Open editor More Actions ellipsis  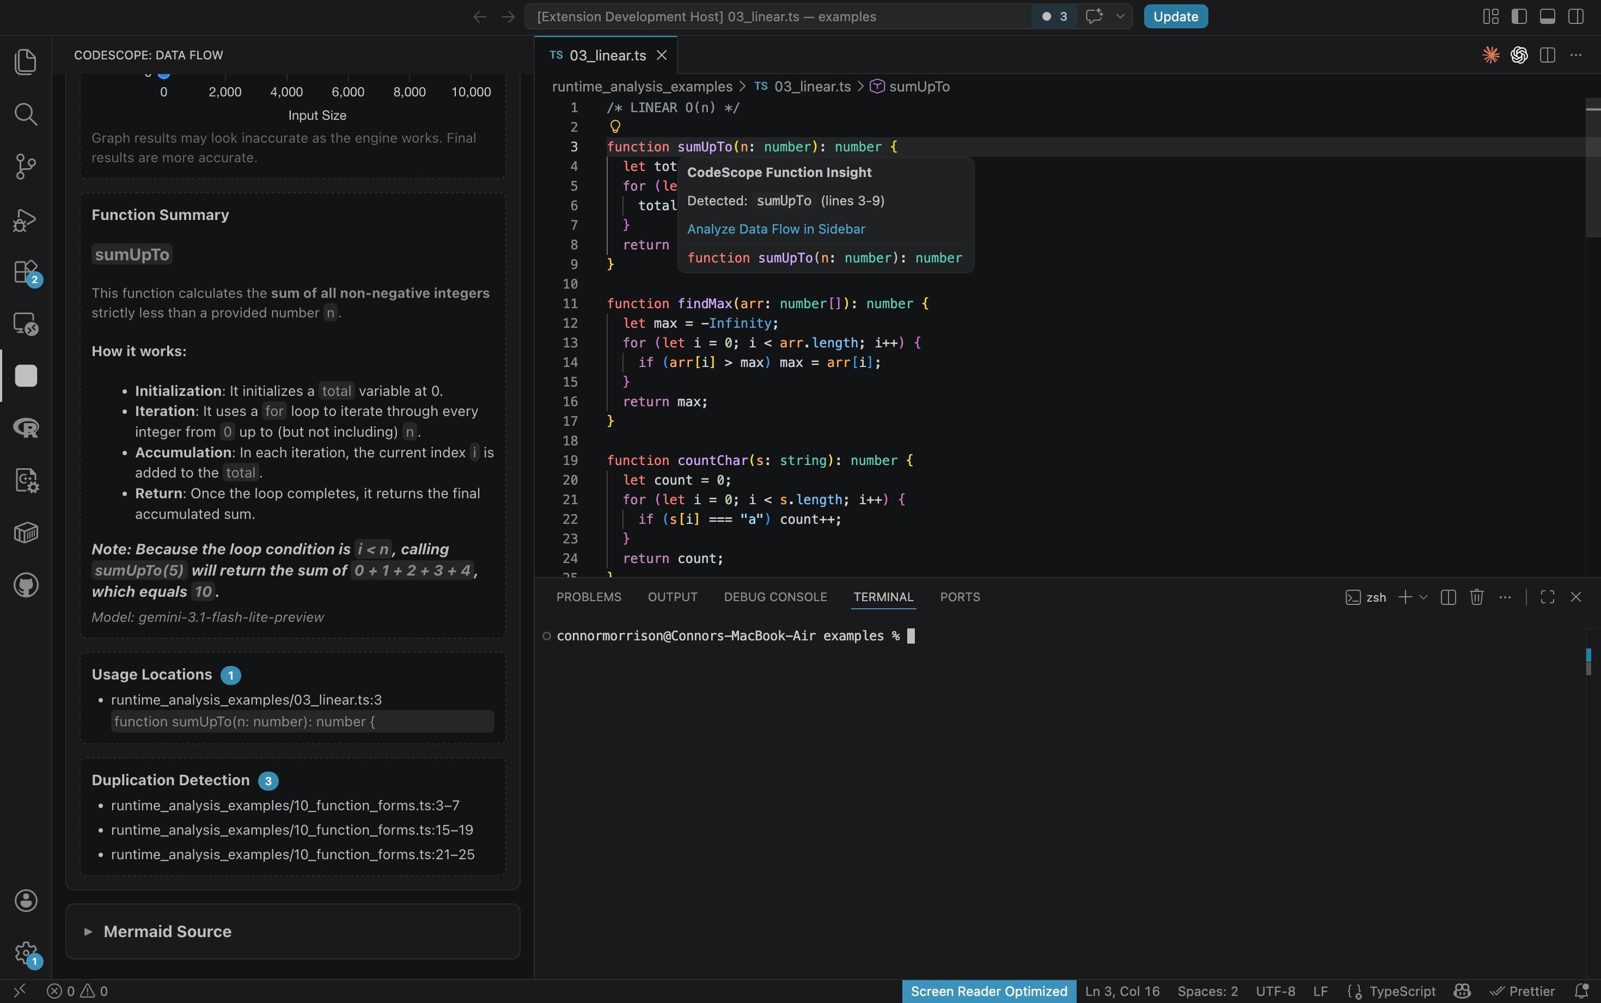pos(1576,55)
